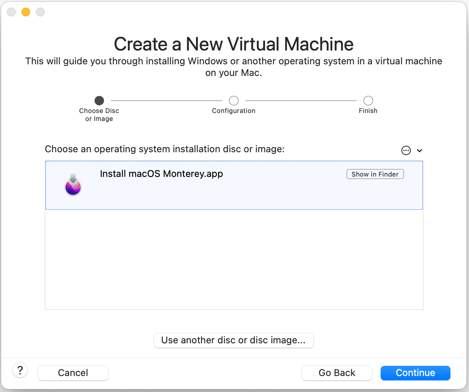Viewport: 469px width, 392px height.
Task: Click the Configuration step circle
Action: click(x=233, y=100)
